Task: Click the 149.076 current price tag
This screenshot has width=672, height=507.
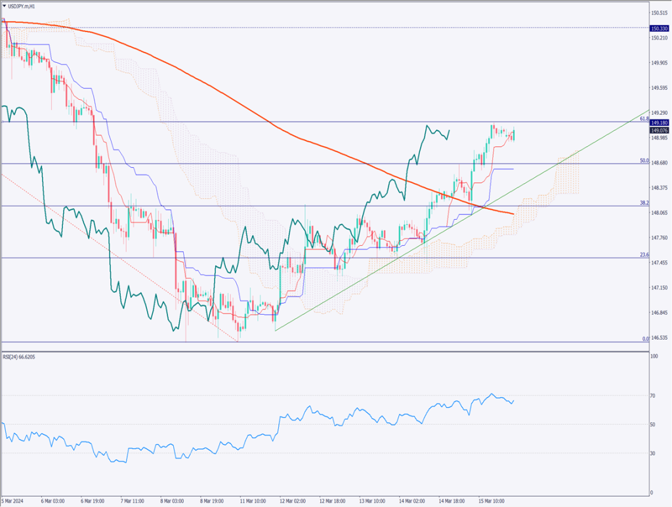Action: [x=659, y=130]
